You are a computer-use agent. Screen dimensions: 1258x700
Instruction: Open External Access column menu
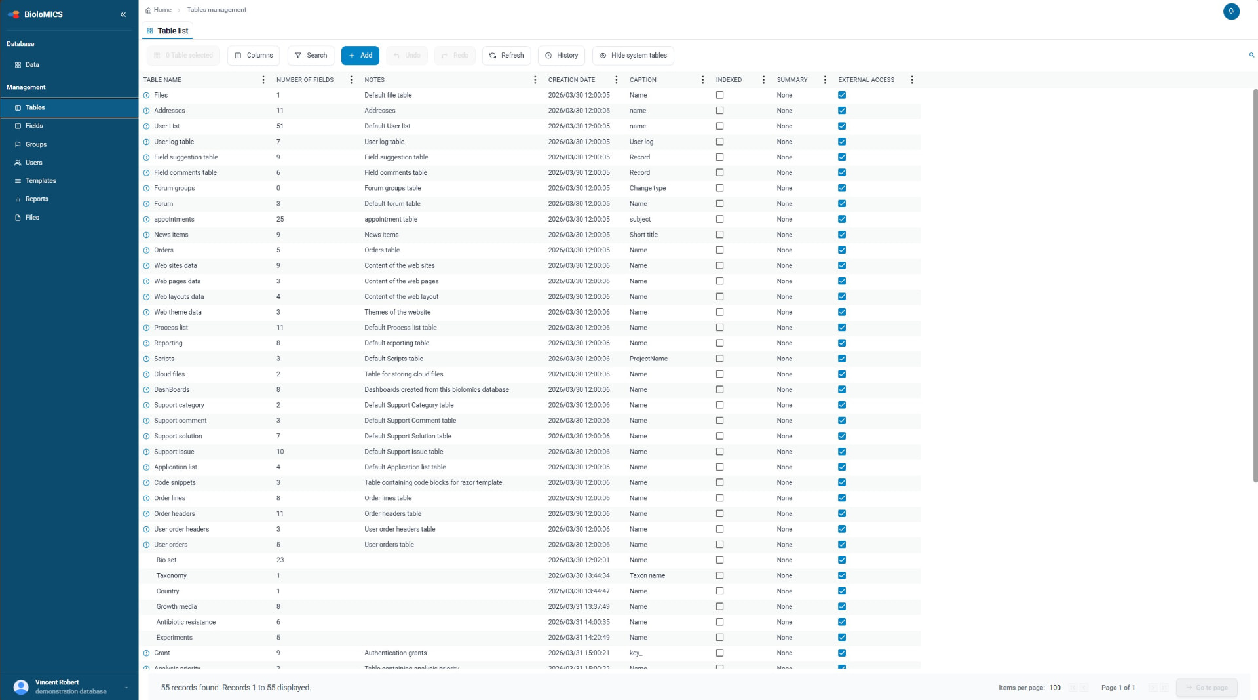click(x=911, y=80)
